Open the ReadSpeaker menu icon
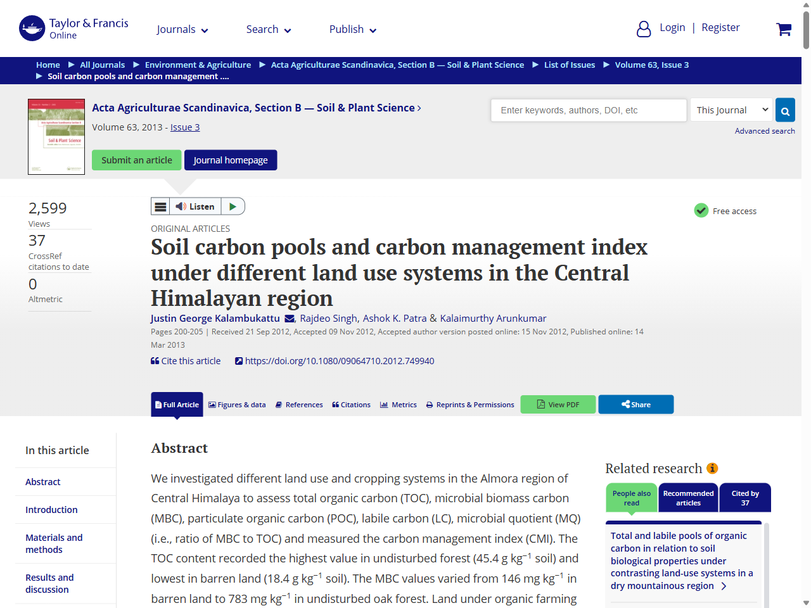The height and width of the screenshot is (608, 811). click(x=161, y=206)
